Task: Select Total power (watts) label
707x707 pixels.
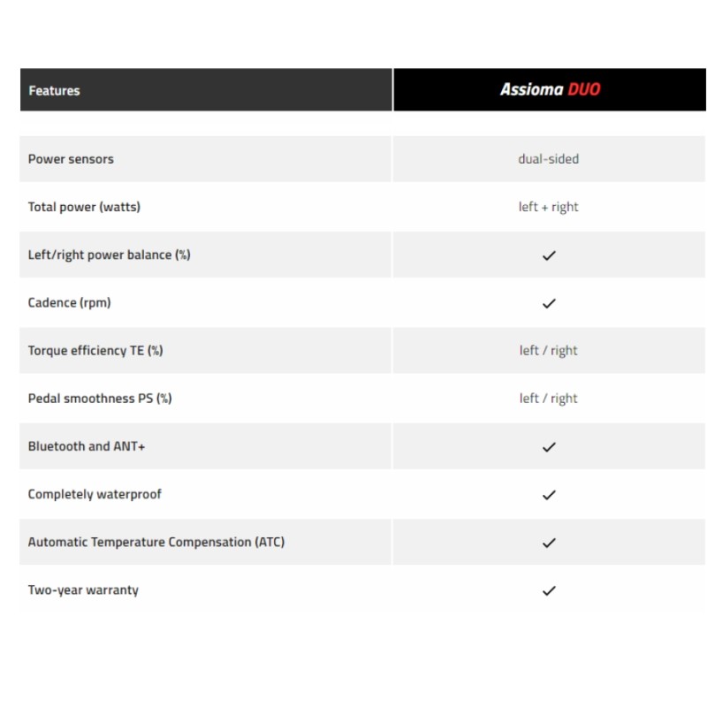Action: tap(84, 207)
